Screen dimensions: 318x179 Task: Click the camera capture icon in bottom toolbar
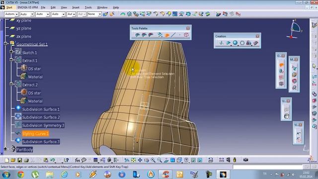coord(245,160)
